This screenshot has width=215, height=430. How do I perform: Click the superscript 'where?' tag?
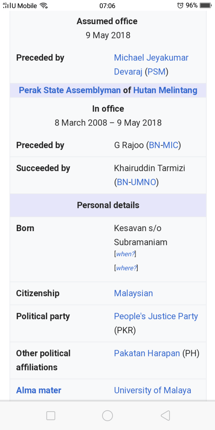point(126,268)
